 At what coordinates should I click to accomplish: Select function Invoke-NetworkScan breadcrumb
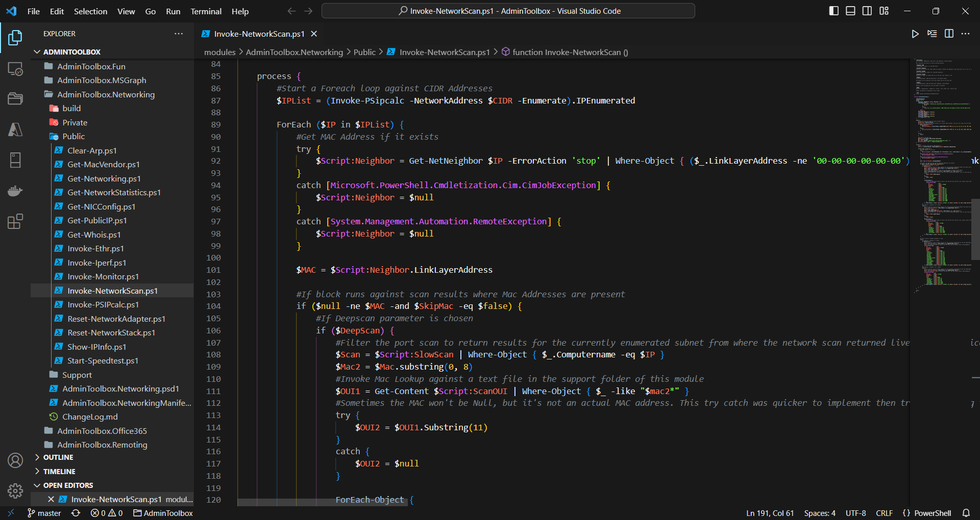point(565,52)
